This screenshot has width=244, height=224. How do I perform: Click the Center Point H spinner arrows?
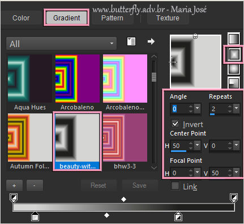pyautogui.click(x=191, y=145)
